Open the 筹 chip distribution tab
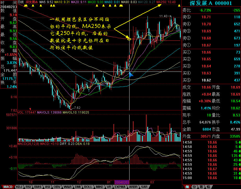The height and width of the screenshot is (189, 241). (201, 187)
